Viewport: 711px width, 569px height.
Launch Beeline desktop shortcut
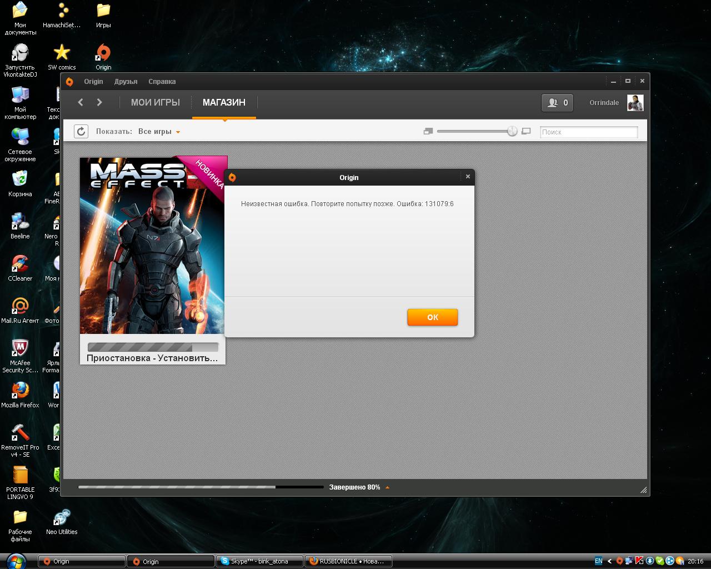(x=20, y=226)
